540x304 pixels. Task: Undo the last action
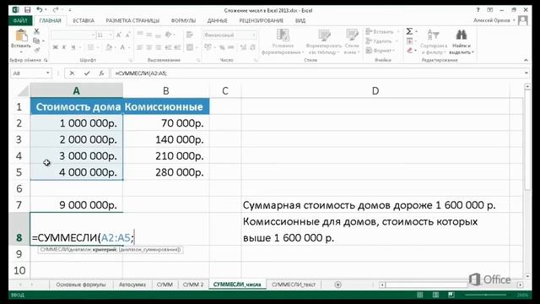pos(40,10)
